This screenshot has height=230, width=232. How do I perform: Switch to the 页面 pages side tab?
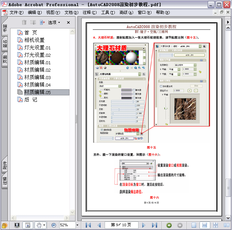5,60
